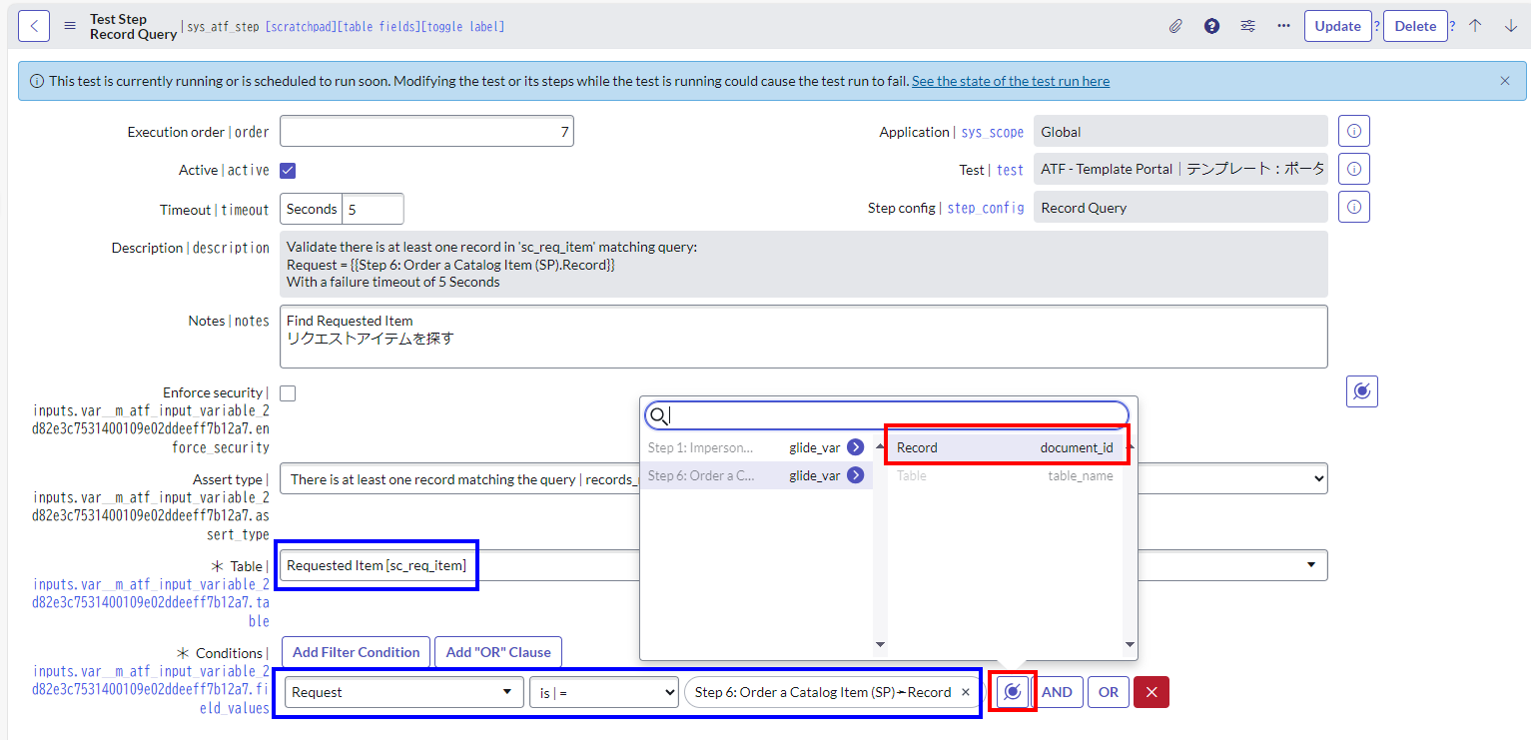Viewport: 1535px width, 740px height.
Task: Enable the Enforce security checkbox
Action: click(x=288, y=392)
